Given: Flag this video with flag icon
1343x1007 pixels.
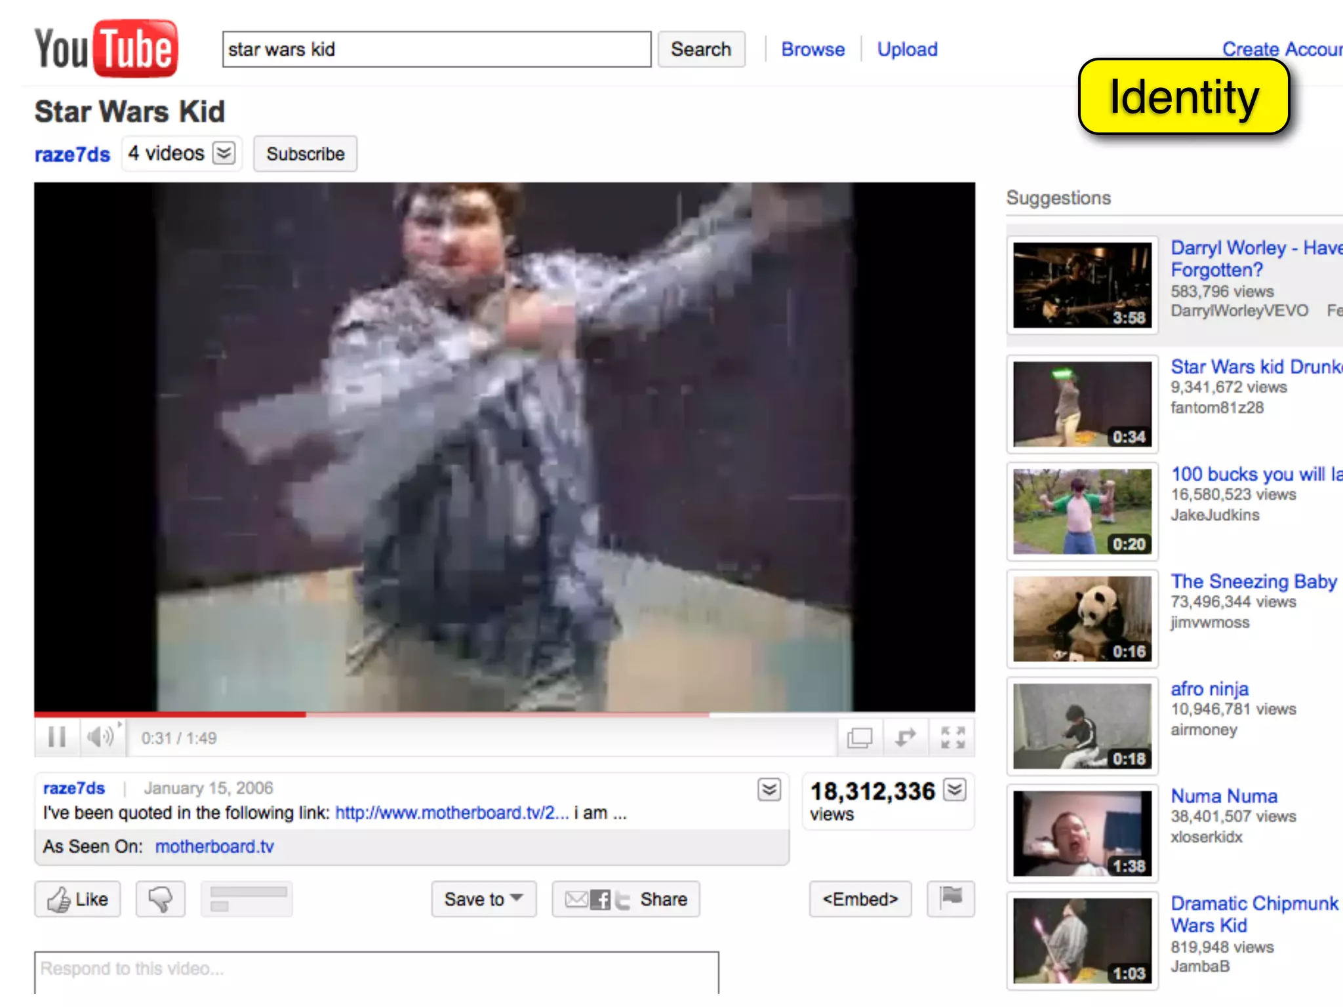Looking at the screenshot, I should (951, 897).
